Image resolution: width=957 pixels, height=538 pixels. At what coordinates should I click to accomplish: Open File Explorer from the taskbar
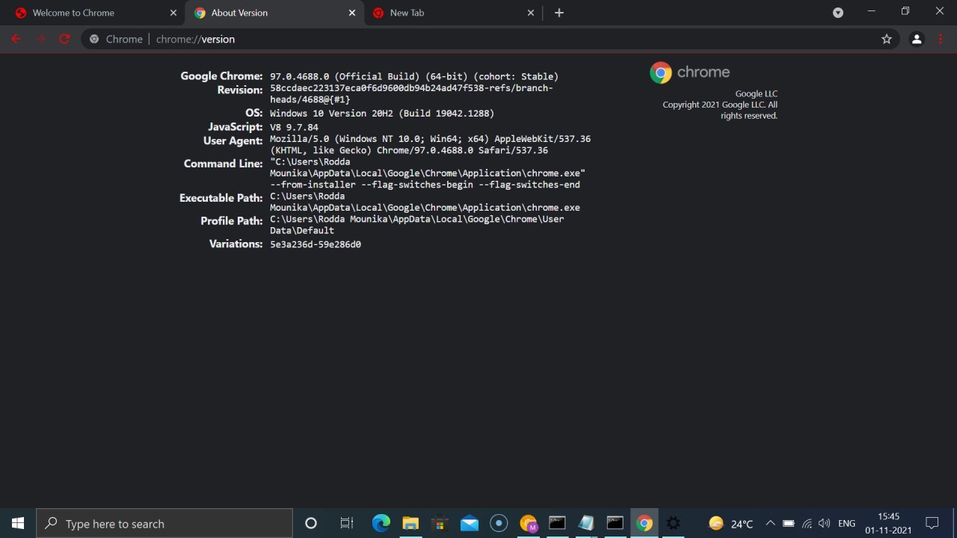pos(410,523)
